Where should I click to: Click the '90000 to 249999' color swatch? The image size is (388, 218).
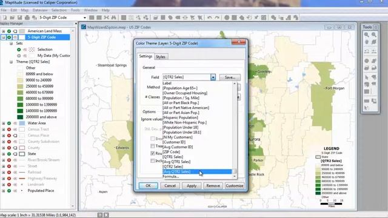20,80
